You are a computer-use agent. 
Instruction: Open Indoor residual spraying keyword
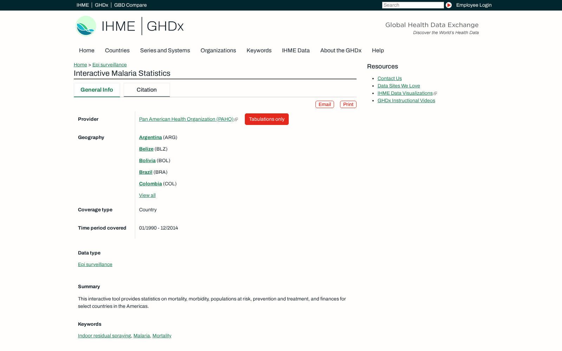pyautogui.click(x=104, y=336)
